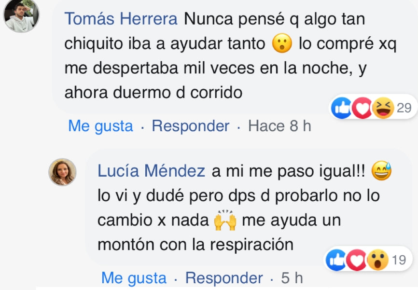Open the 5 h timestamp link
Screen dimensions: 418x290
(x=292, y=278)
